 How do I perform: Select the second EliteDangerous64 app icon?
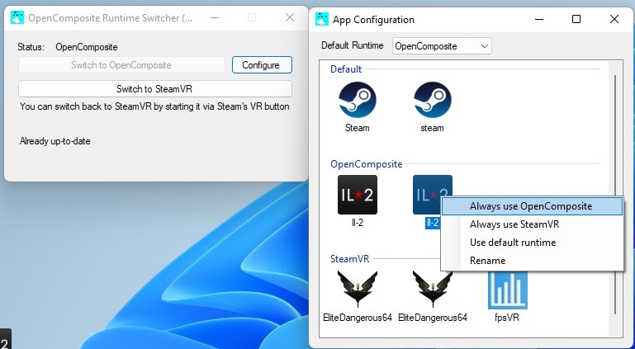pyautogui.click(x=432, y=289)
